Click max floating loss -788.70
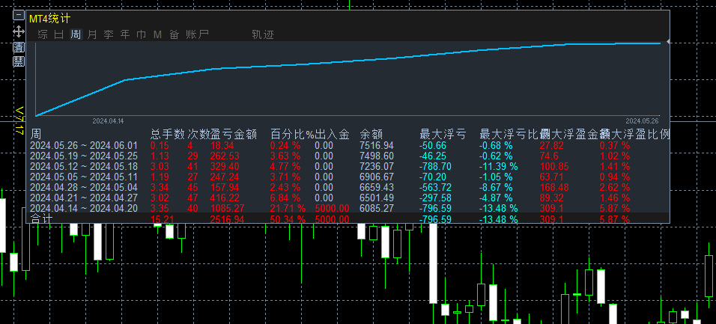The width and height of the screenshot is (716, 324). coord(436,167)
